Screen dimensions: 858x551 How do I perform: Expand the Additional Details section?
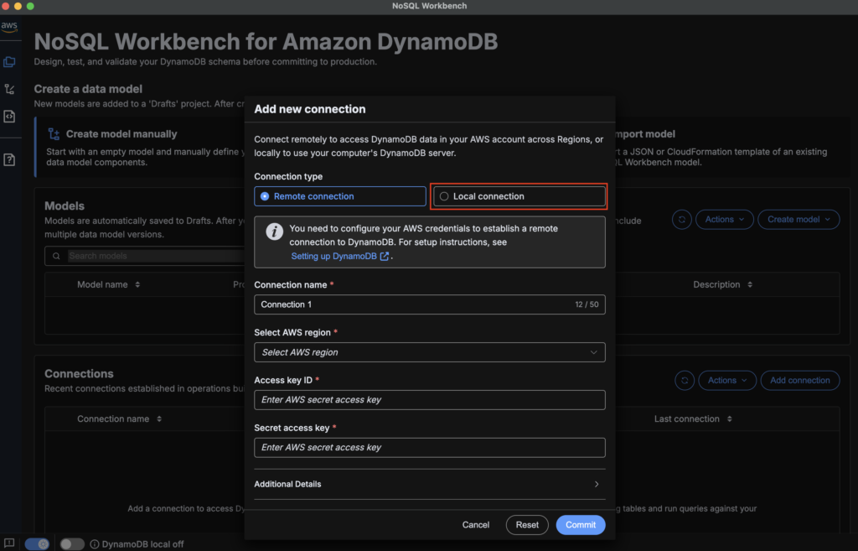(429, 484)
